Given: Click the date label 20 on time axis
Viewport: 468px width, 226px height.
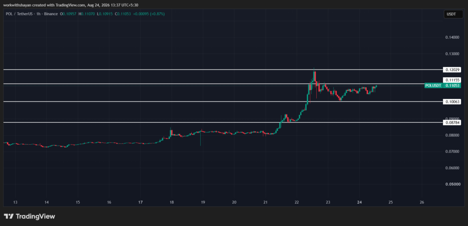Looking at the screenshot, I should [234, 202].
